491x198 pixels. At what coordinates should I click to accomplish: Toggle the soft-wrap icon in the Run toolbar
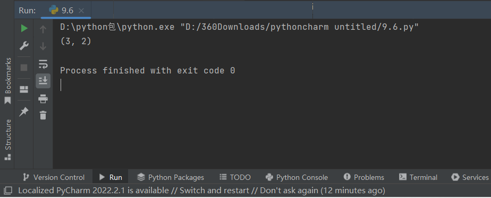43,64
